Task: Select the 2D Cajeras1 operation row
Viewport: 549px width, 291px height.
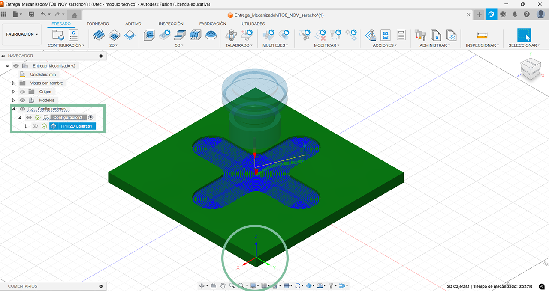Action: (x=72, y=126)
